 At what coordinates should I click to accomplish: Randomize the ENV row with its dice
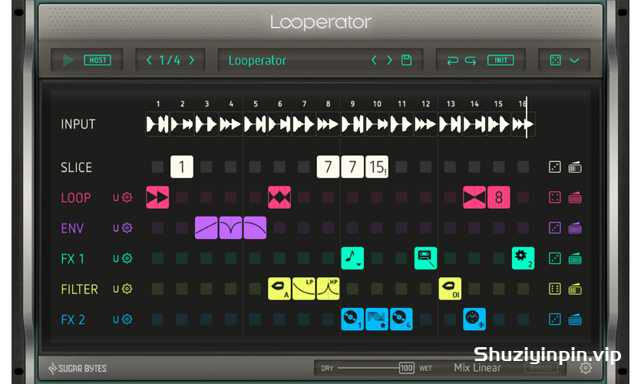tap(555, 228)
